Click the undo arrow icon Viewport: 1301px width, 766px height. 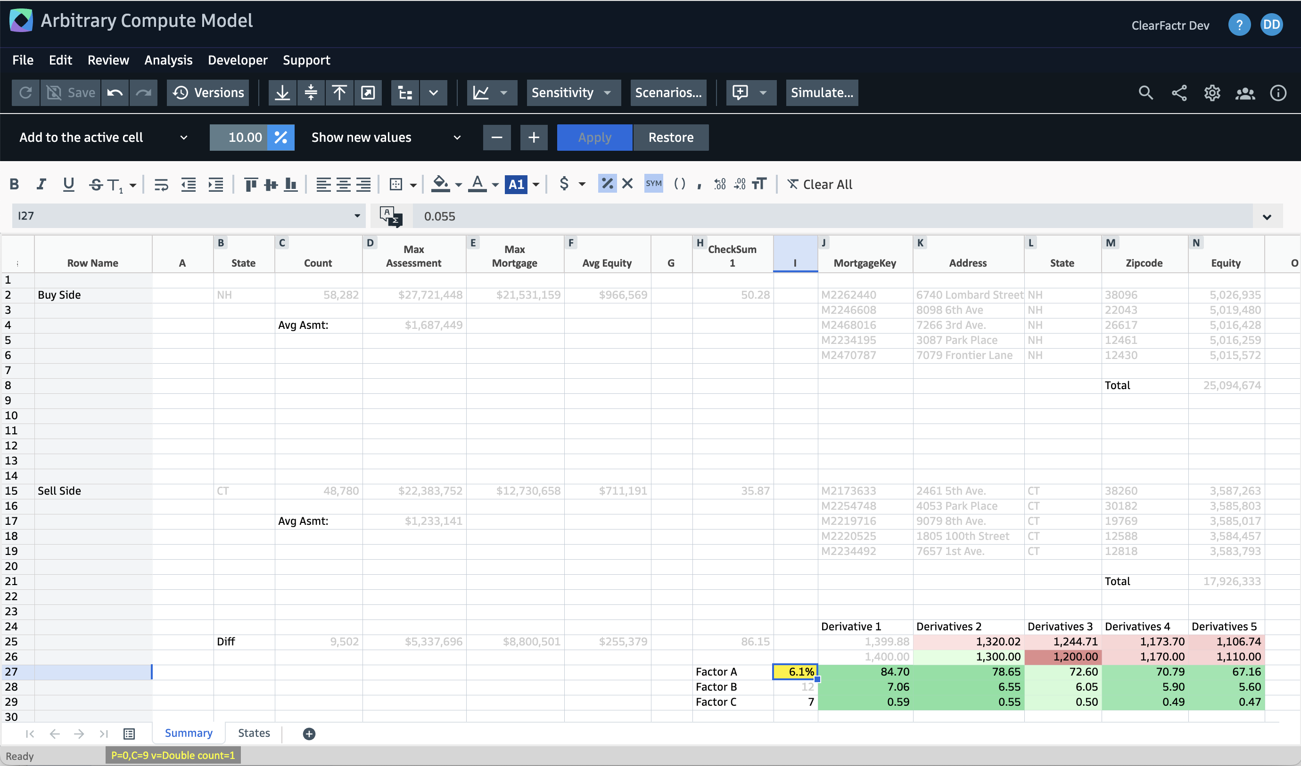coord(115,92)
